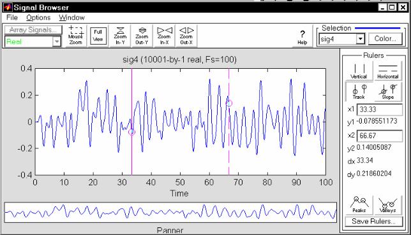411x235 pixels.
Task: Zoom in along the X axis
Action: (164, 35)
